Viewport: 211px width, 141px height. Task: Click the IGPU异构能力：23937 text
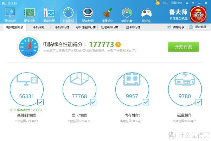click(x=26, y=110)
